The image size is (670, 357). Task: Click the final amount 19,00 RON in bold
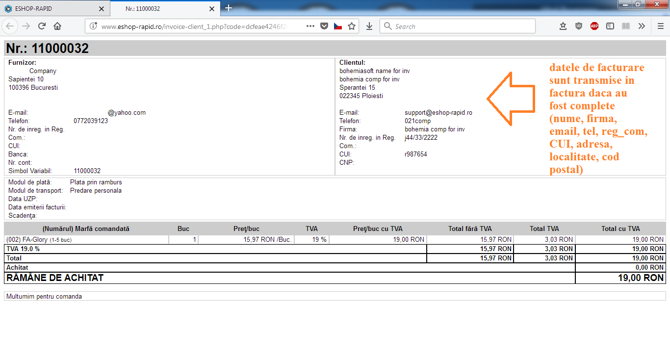pyautogui.click(x=641, y=278)
